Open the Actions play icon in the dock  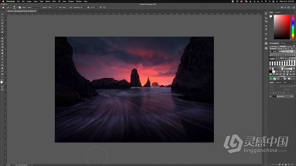pyautogui.click(x=266, y=39)
